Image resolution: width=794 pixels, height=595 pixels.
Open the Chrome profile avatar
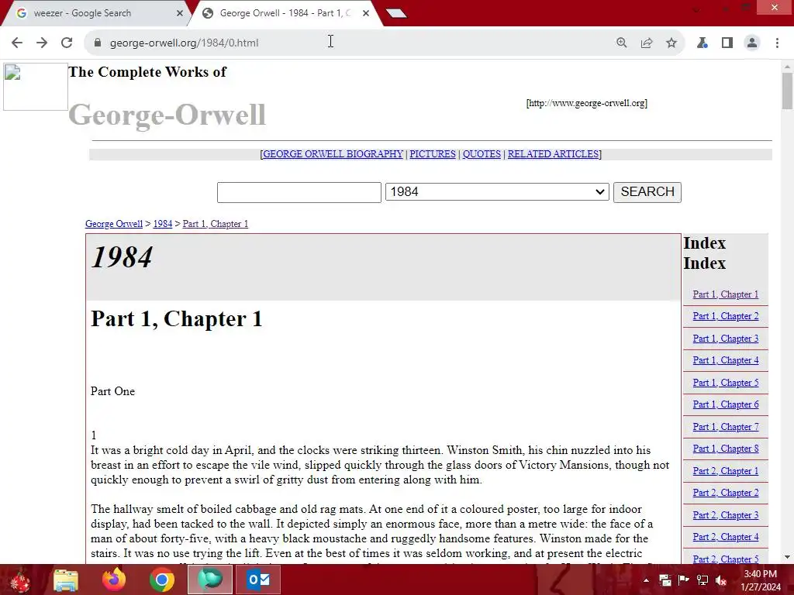pyautogui.click(x=752, y=43)
